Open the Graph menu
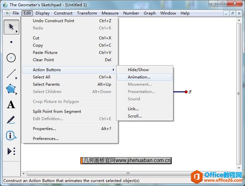245x186 pixels. 150,13
